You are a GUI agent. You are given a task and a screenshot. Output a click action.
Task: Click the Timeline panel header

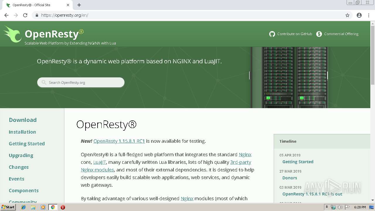pos(322,141)
